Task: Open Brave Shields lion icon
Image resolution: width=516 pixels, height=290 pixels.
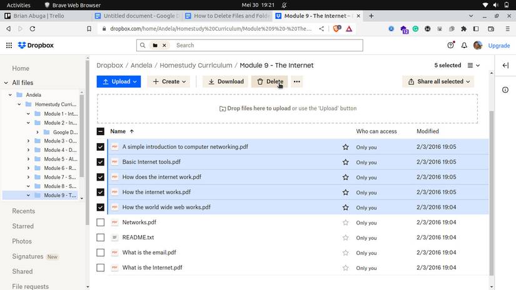Action: coord(336,29)
